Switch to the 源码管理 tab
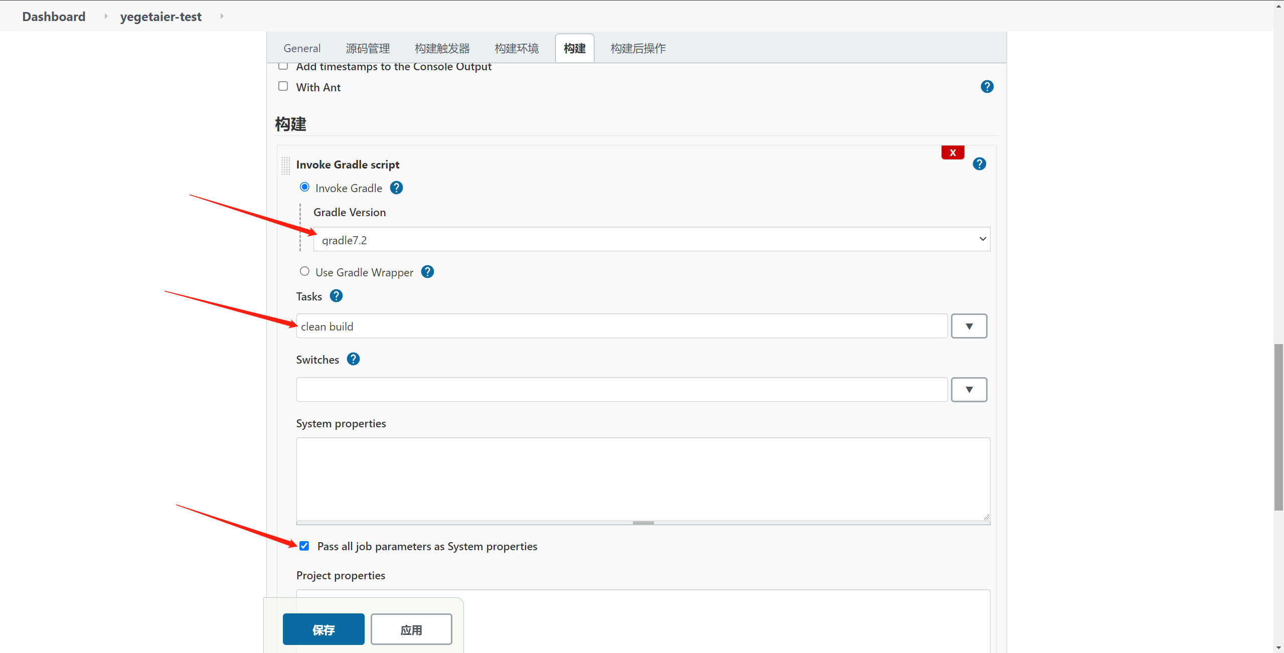The width and height of the screenshot is (1284, 653). [368, 48]
